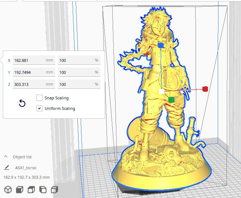Uncheck the Uniform Scaling checkbox
The width and height of the screenshot is (241, 198).
(39, 108)
